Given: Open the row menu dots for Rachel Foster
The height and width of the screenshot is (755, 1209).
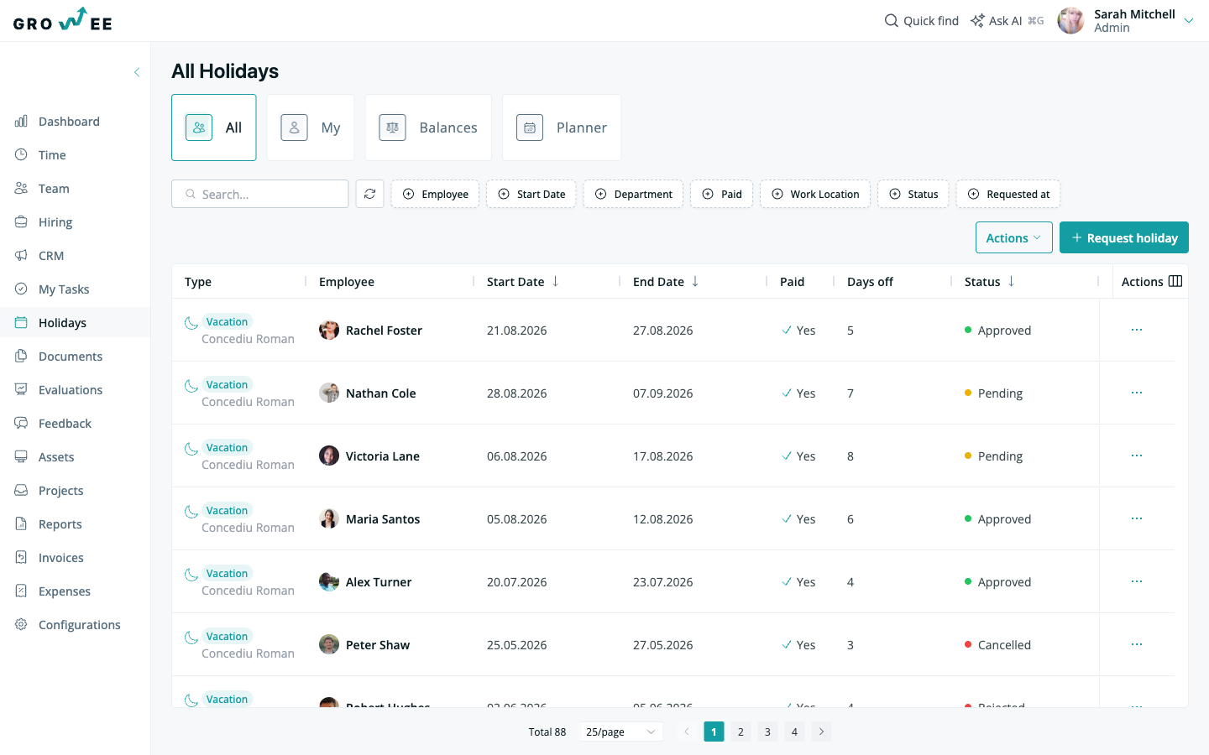Looking at the screenshot, I should [x=1137, y=330].
